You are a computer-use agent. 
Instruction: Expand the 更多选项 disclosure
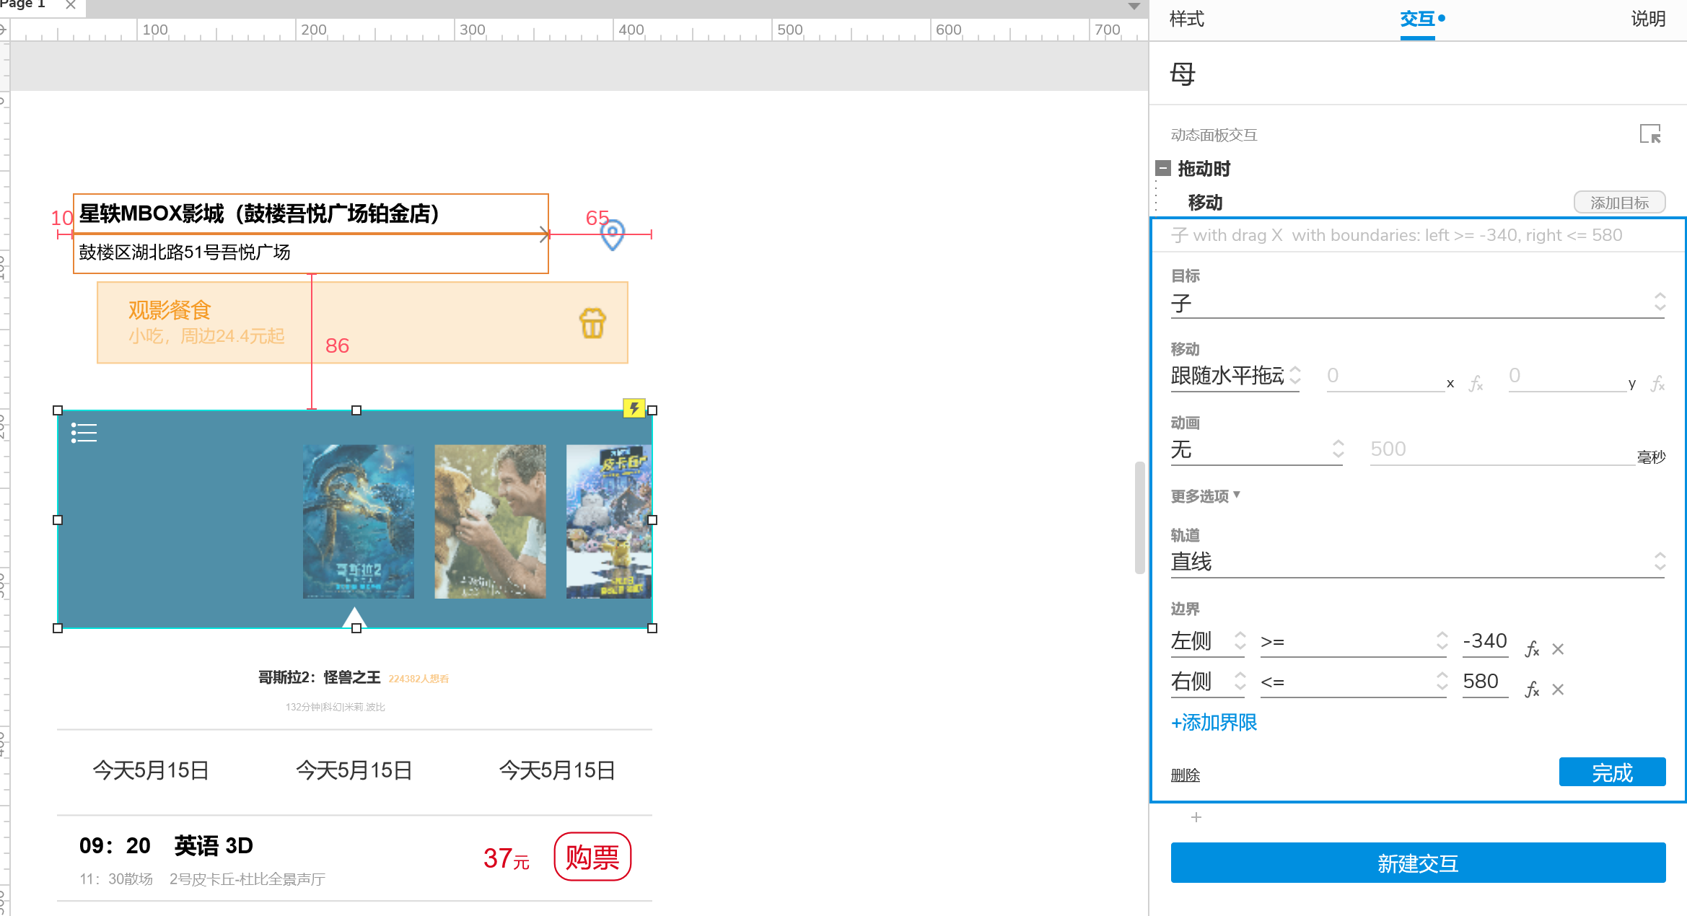(x=1204, y=496)
